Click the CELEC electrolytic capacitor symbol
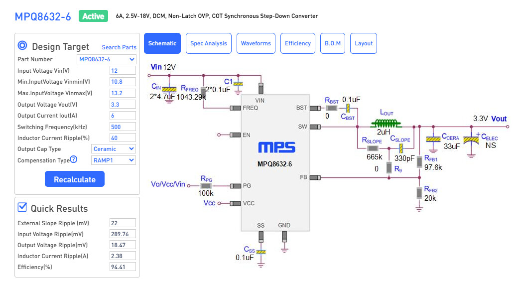521x284 pixels. point(471,140)
